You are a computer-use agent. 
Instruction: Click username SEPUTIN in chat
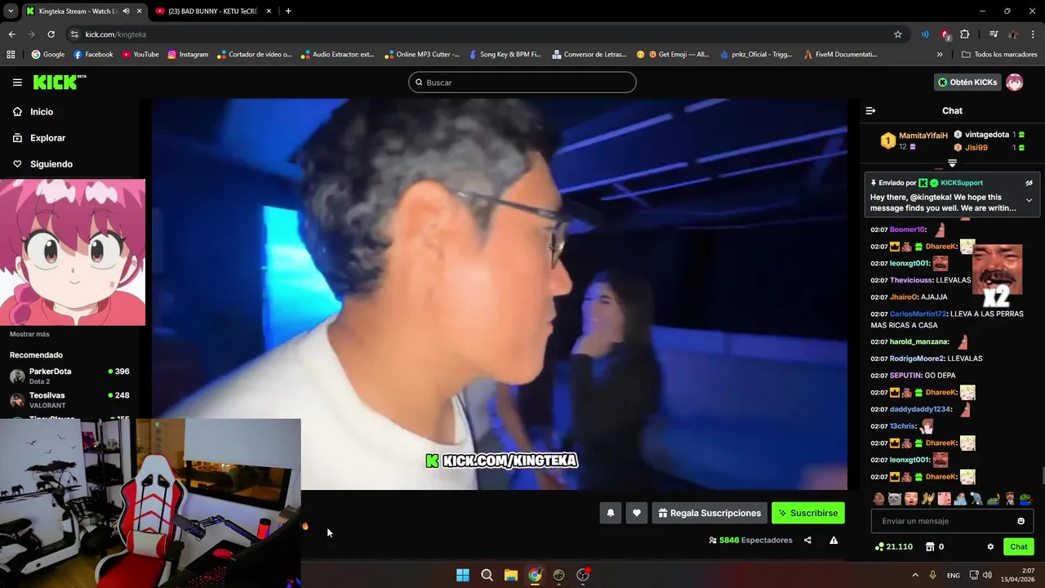[905, 376]
